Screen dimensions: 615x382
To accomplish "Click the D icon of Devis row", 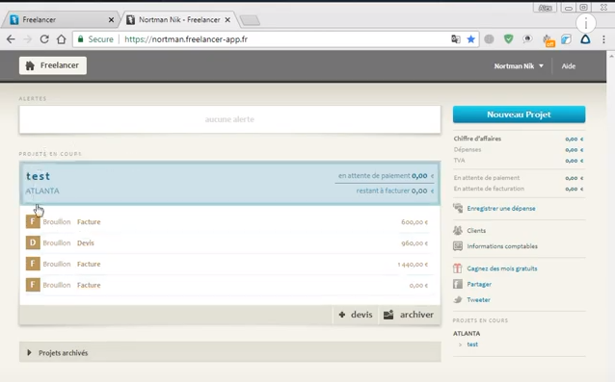I will (x=33, y=242).
